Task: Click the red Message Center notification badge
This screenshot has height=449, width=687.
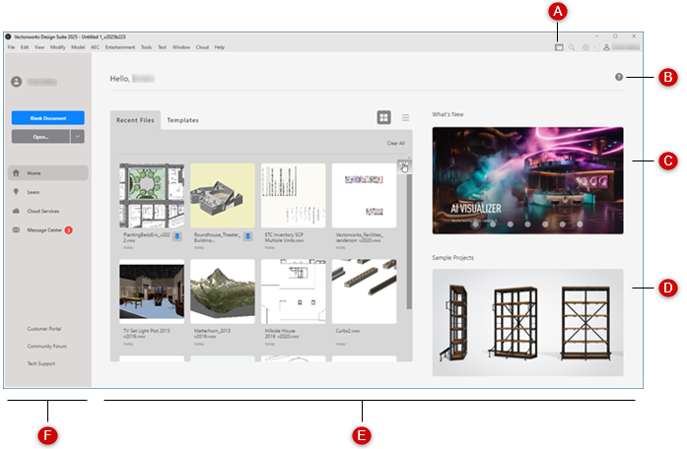Action: pos(69,229)
